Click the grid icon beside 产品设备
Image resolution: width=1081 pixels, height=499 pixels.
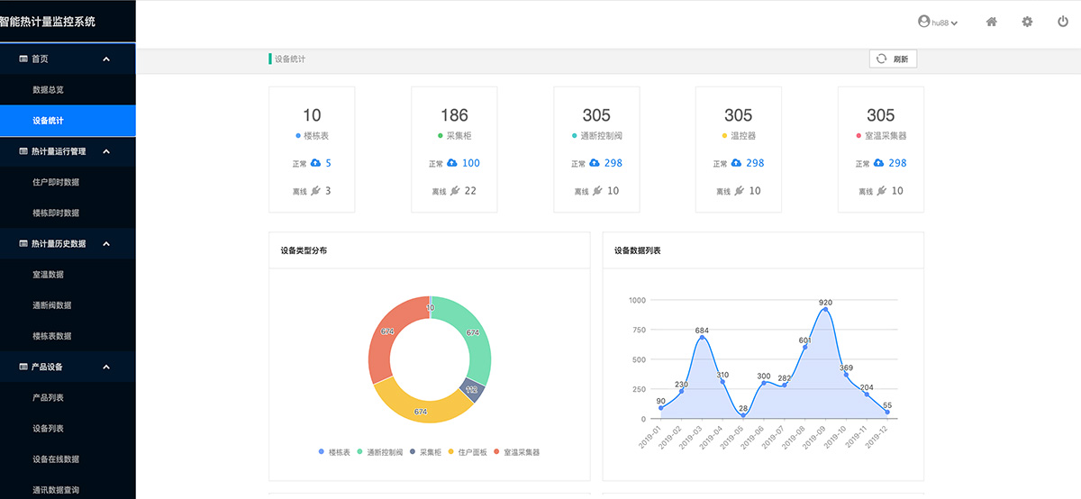click(23, 367)
